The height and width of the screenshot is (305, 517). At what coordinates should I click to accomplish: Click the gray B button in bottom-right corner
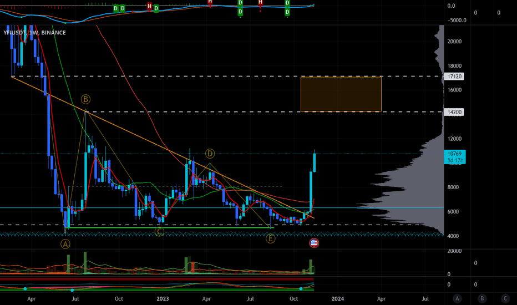click(481, 298)
